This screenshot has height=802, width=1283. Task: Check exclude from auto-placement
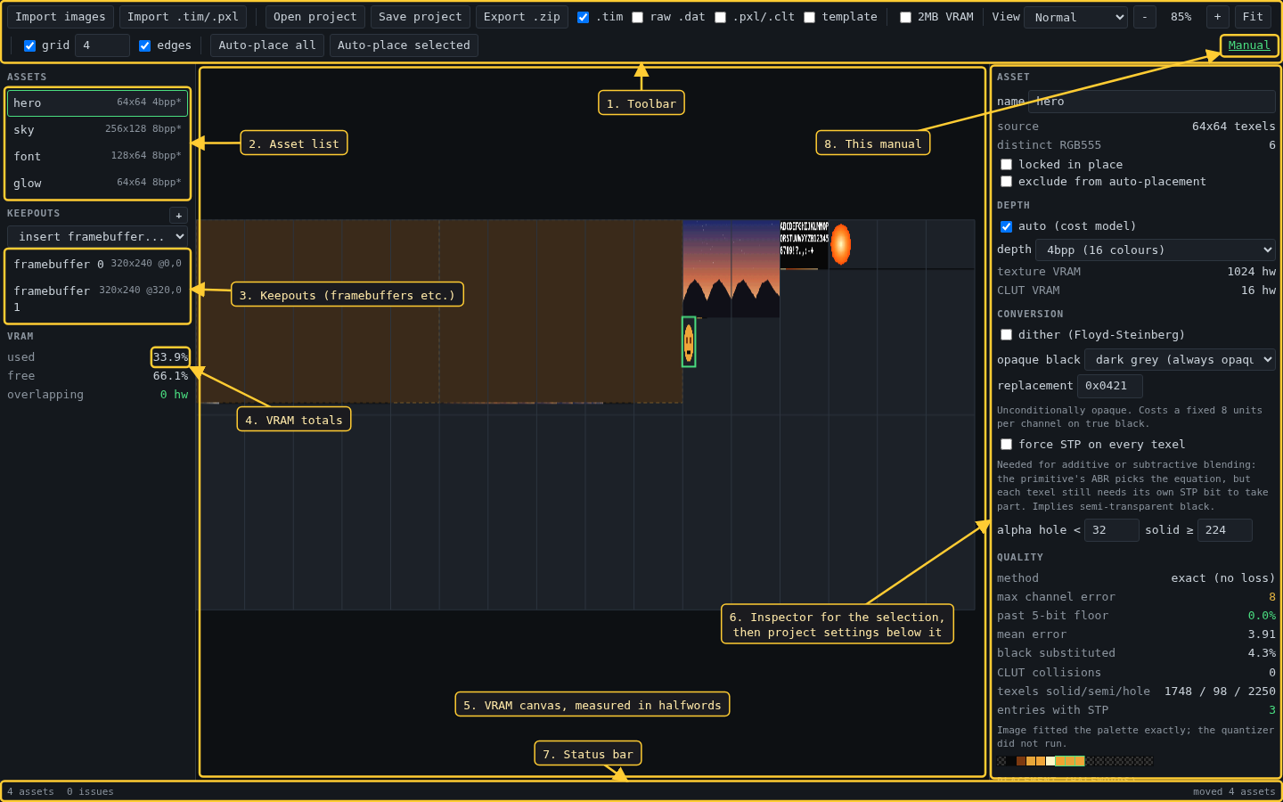1006,182
